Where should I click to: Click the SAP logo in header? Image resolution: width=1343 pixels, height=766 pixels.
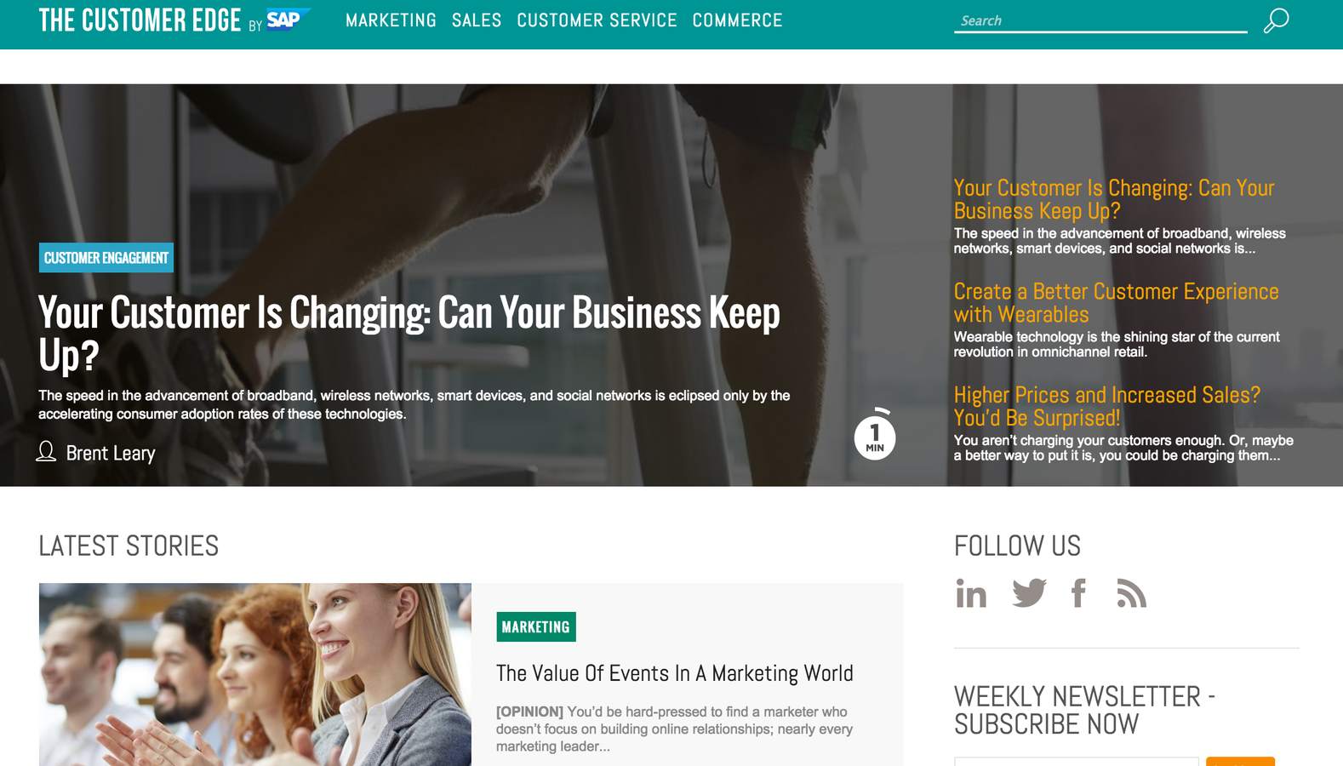(x=289, y=20)
